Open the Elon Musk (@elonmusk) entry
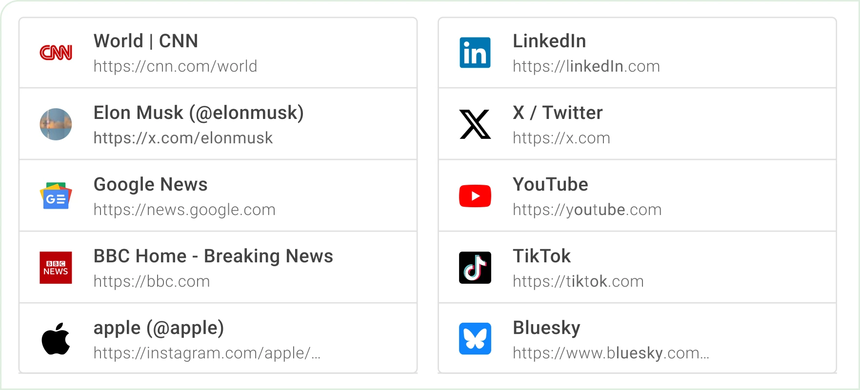Image resolution: width=860 pixels, height=390 pixels. pos(199,113)
